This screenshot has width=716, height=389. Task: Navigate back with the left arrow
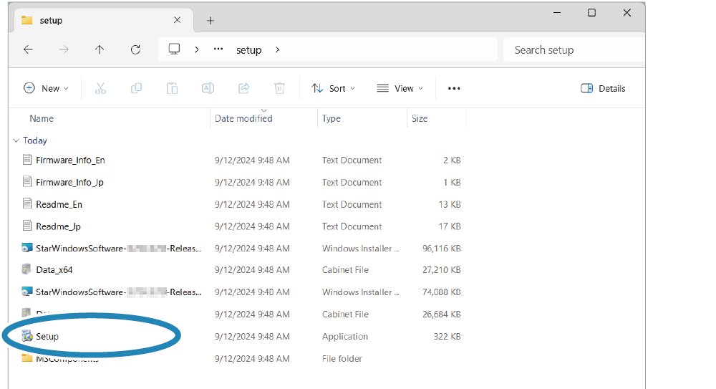(x=28, y=49)
